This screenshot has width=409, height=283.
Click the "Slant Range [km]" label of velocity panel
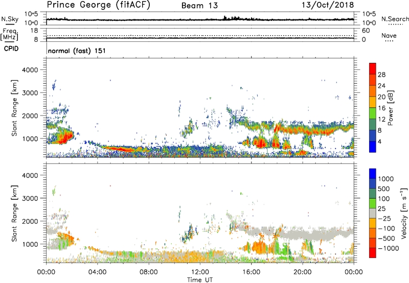14,213
